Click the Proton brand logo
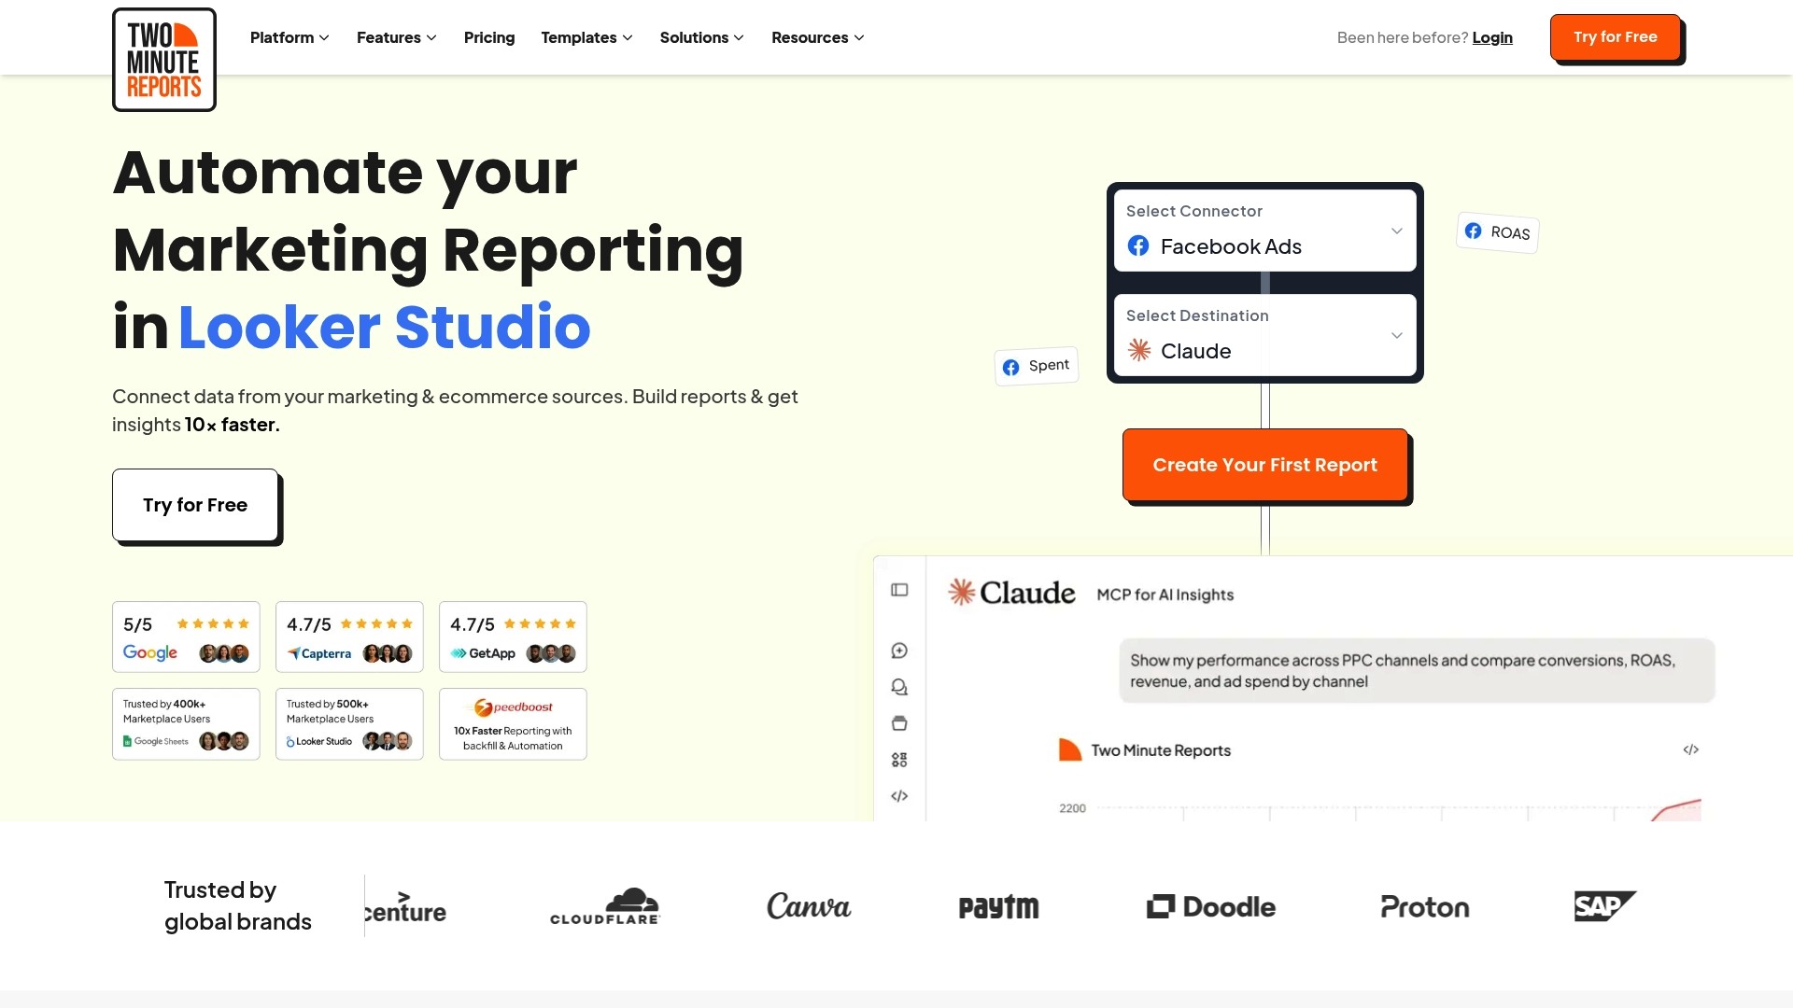Viewport: 1793px width, 1008px height. point(1425,907)
